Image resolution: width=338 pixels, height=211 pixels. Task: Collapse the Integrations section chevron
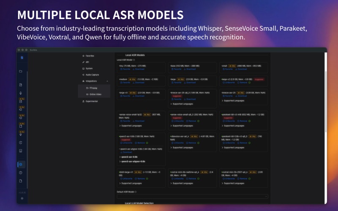click(x=107, y=81)
